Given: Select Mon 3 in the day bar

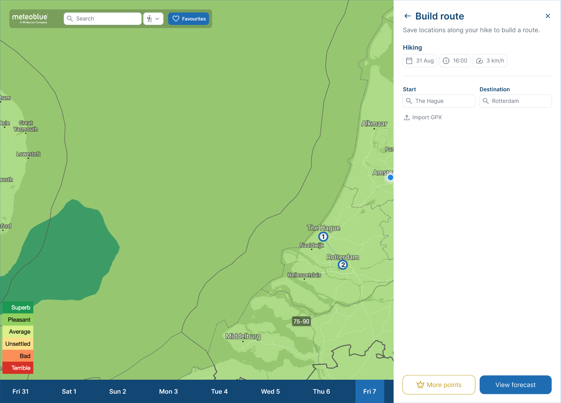Looking at the screenshot, I should 168,391.
